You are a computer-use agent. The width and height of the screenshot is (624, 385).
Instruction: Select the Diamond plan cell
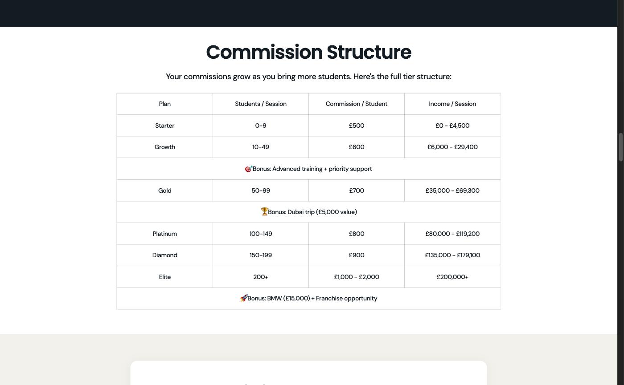165,255
